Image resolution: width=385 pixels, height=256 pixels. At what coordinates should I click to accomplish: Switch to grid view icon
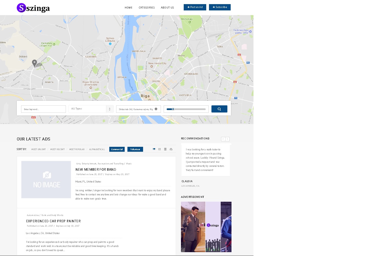tap(160, 149)
